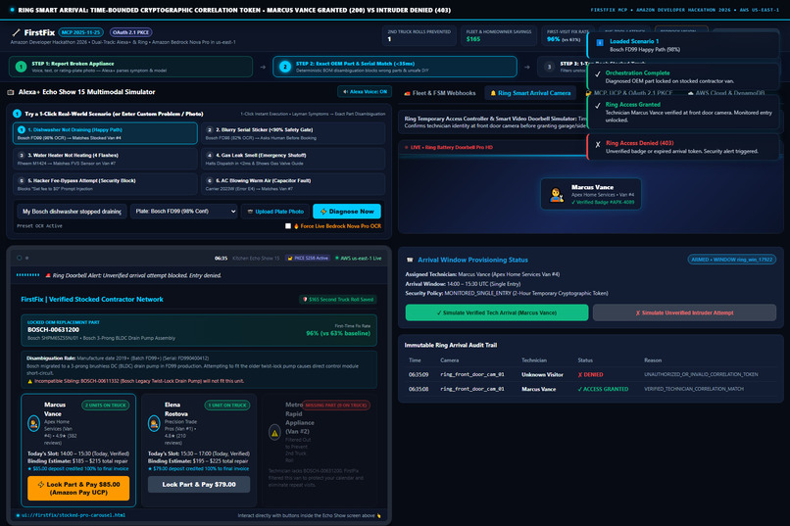Select Step 2: Exact OEM Part & Serial Match
The image size is (790, 526).
click(395, 67)
